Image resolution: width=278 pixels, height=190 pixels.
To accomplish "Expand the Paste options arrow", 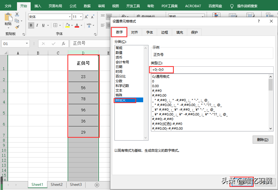I will [8, 28].
